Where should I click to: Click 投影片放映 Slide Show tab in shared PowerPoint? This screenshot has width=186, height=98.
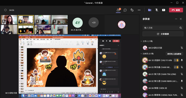click(x=43, y=39)
